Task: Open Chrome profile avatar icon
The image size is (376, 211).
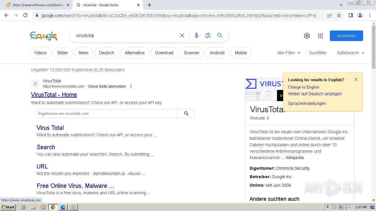Action: point(360,15)
